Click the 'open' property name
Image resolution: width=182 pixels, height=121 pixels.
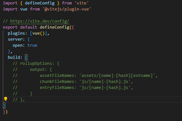coord(18,45)
